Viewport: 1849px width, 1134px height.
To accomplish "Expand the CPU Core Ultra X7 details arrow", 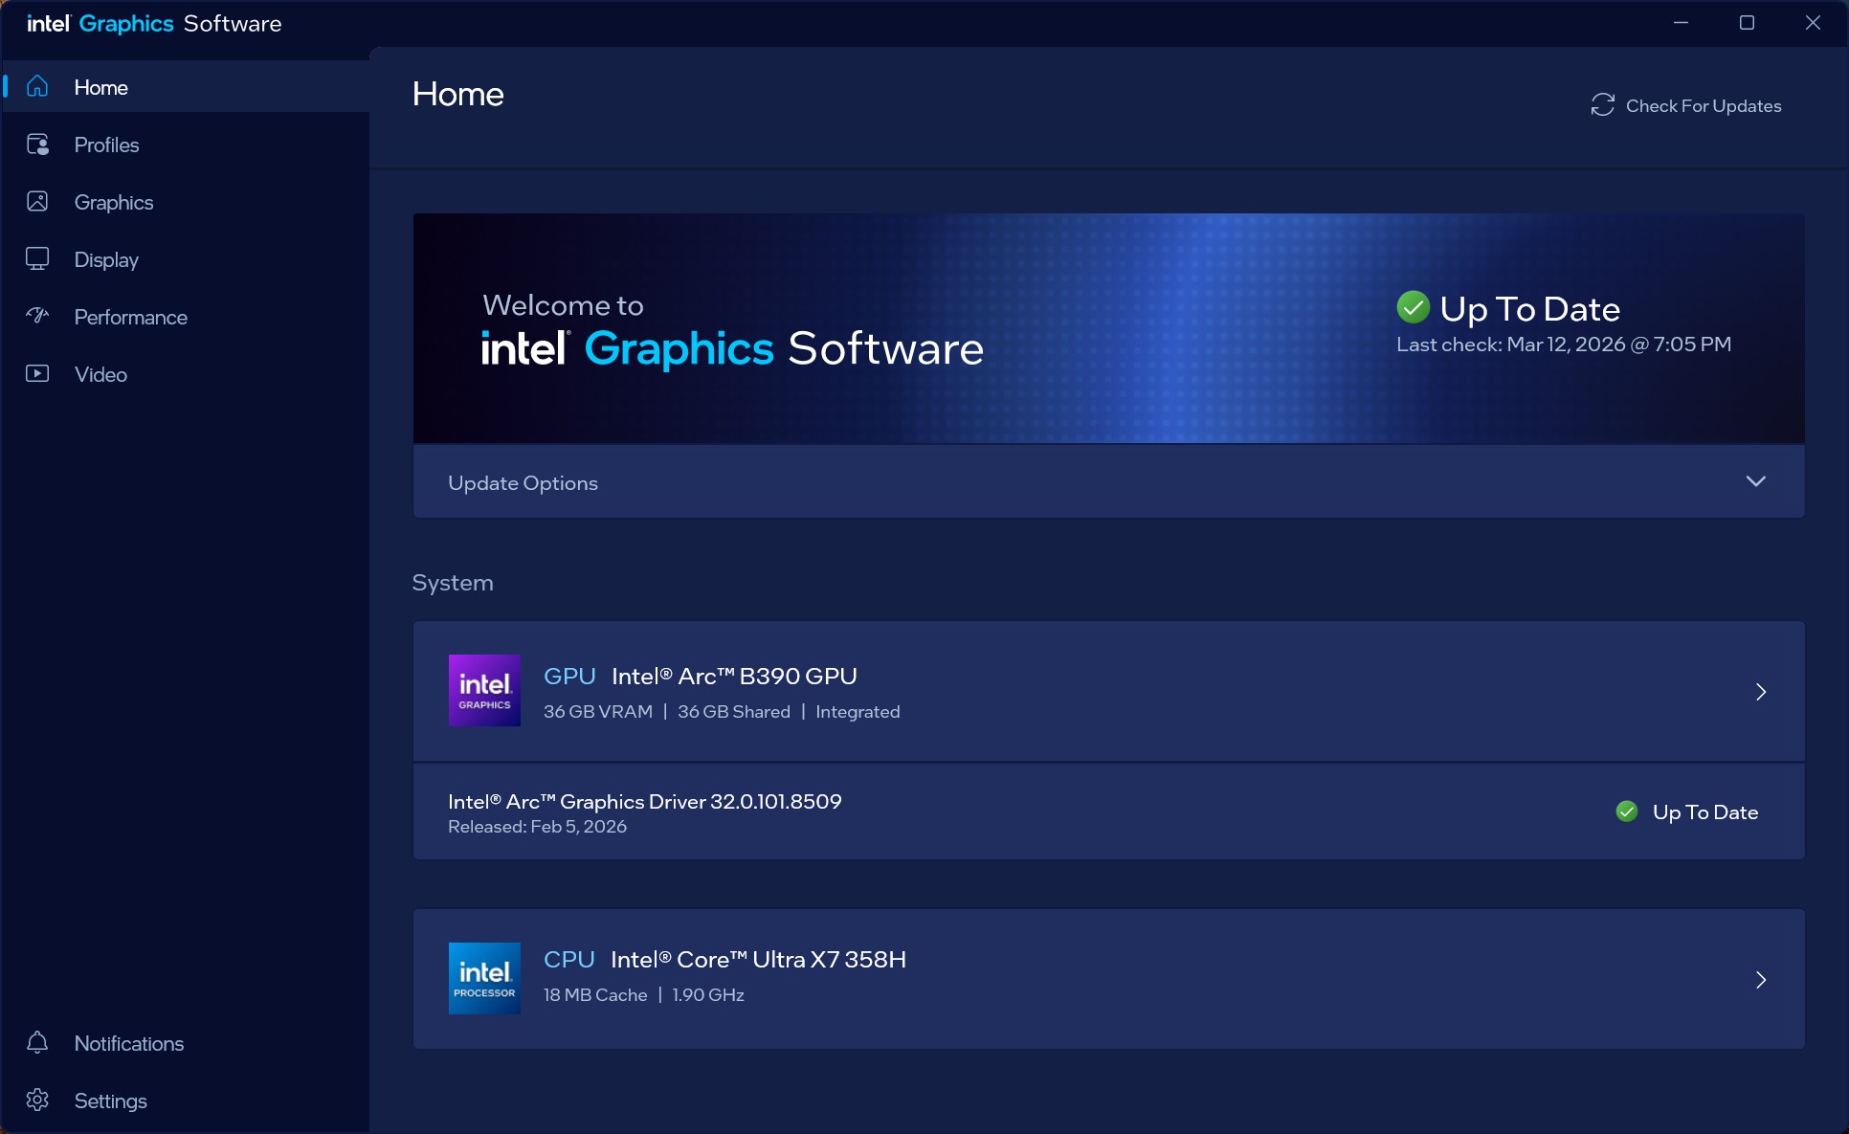I will click(1760, 979).
